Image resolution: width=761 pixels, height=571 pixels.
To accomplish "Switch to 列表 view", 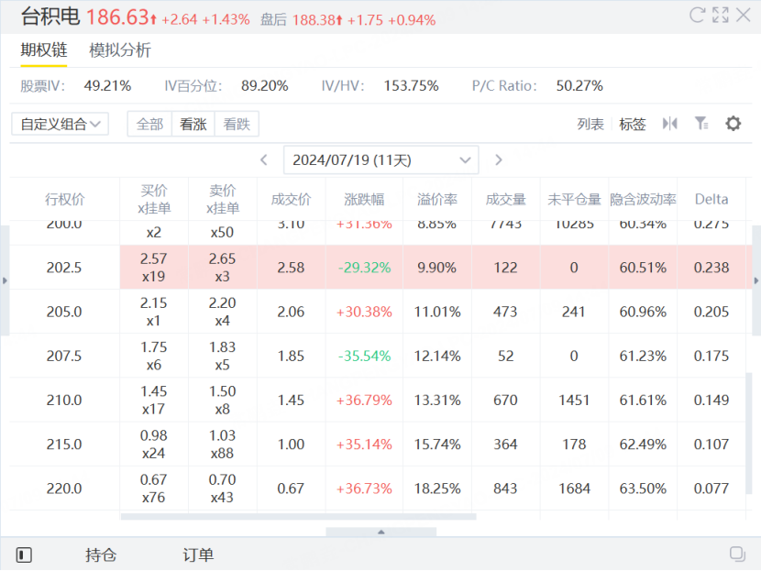I will pyautogui.click(x=590, y=125).
